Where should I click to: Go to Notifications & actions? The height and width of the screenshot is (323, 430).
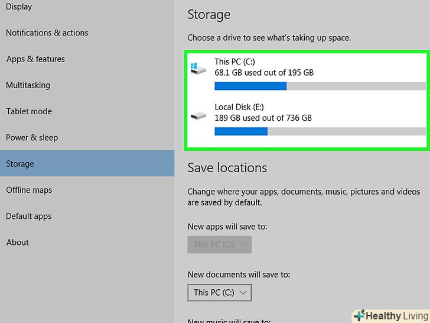pos(47,33)
